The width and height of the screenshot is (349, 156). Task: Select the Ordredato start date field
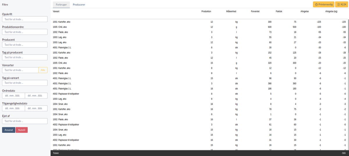13,96
